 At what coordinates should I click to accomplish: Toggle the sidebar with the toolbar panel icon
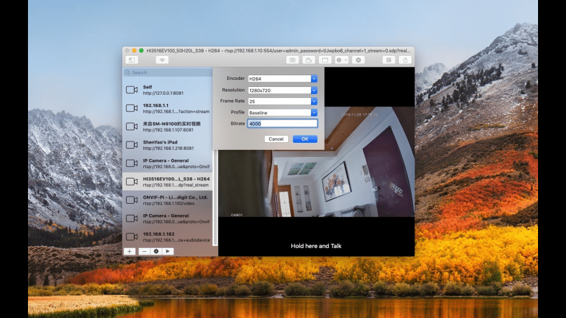tap(132, 60)
